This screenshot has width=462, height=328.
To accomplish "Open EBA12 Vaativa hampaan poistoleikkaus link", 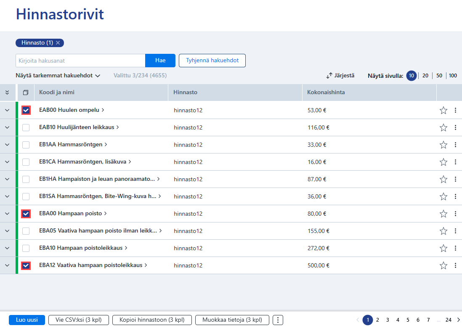I will click(x=93, y=265).
